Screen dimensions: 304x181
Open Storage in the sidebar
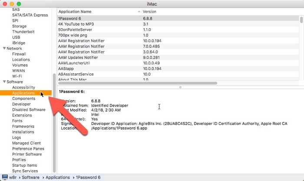point(20,26)
